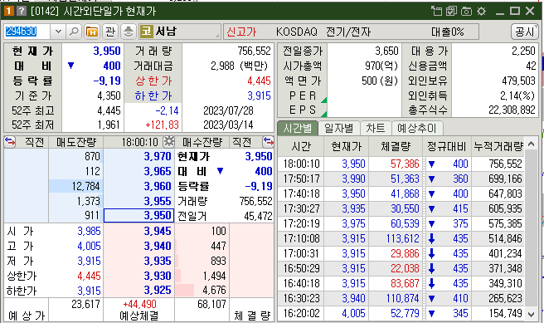Click the 체결량 column header in time table
This screenshot has height=323, width=544.
396,146
